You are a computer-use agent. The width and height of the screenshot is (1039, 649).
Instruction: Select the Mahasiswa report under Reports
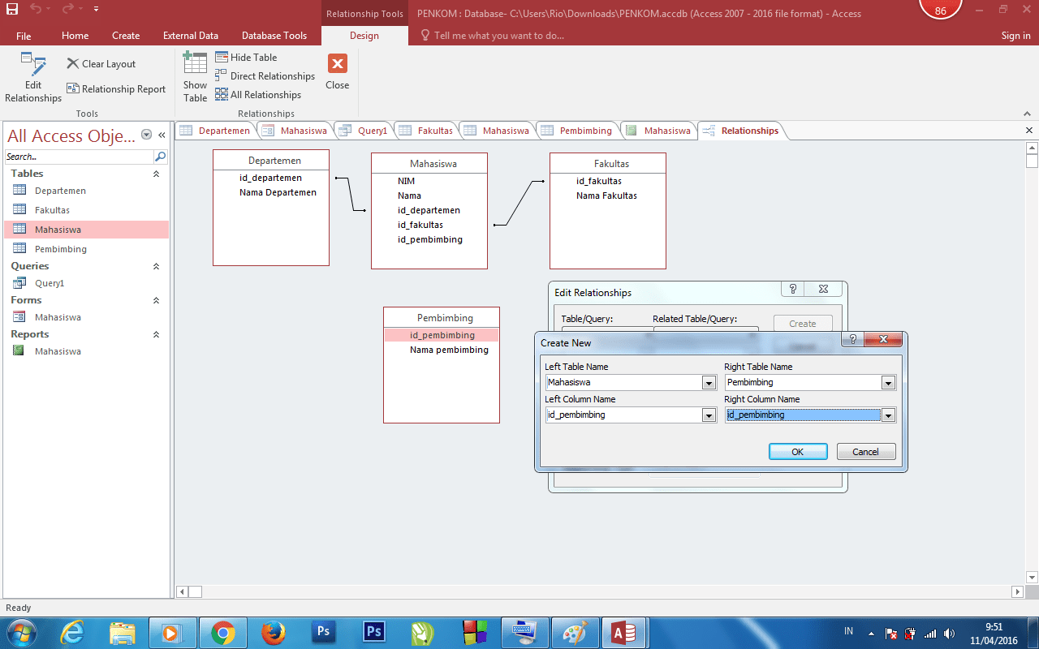(87, 351)
